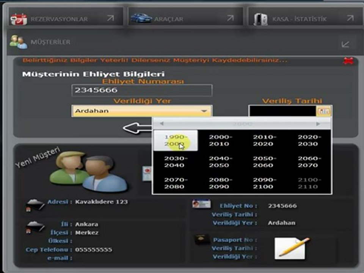364x273 pixels.
Task: Click the Verildiği Yer value Ardahan
Action: 282,223
